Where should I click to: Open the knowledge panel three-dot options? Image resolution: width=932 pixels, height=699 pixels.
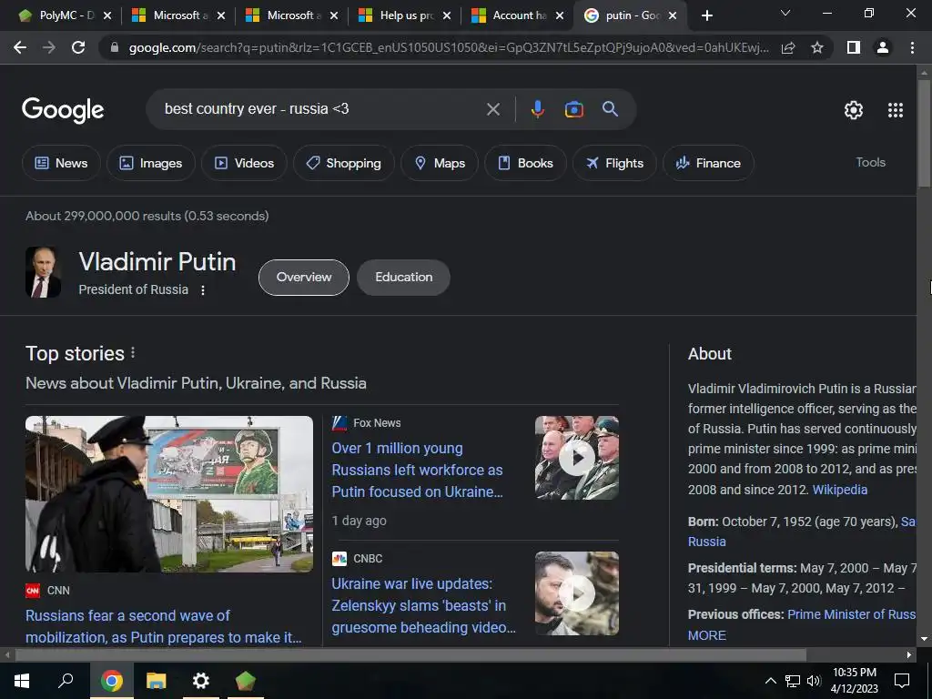203,290
